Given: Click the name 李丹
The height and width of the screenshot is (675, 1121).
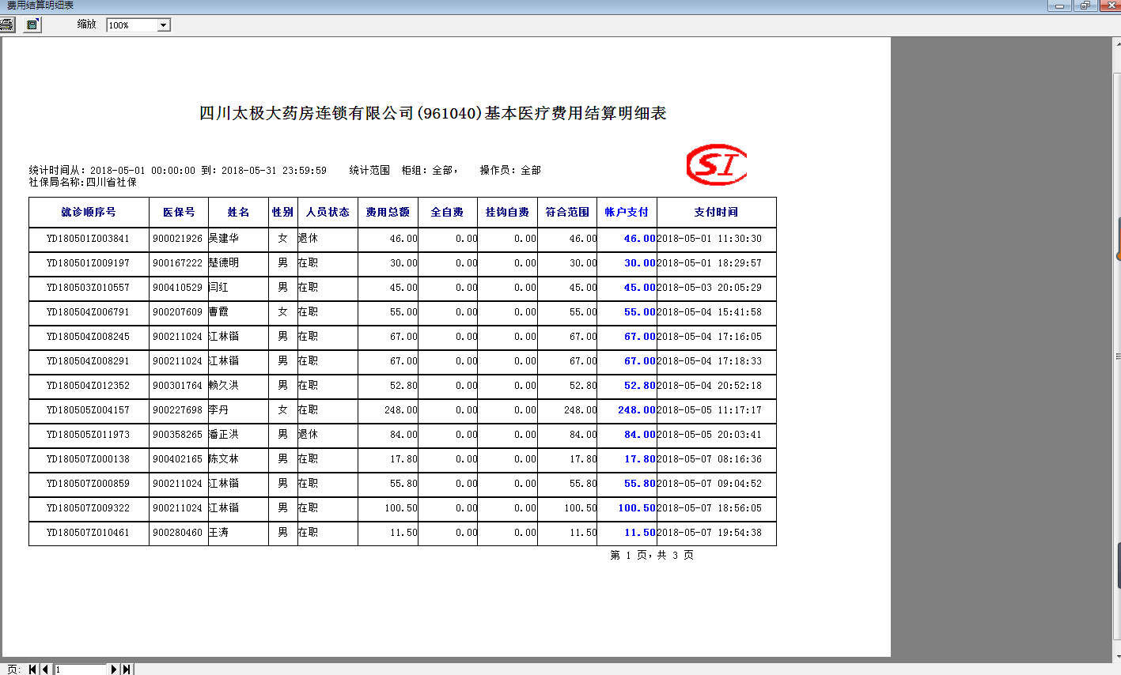Looking at the screenshot, I should 219,410.
